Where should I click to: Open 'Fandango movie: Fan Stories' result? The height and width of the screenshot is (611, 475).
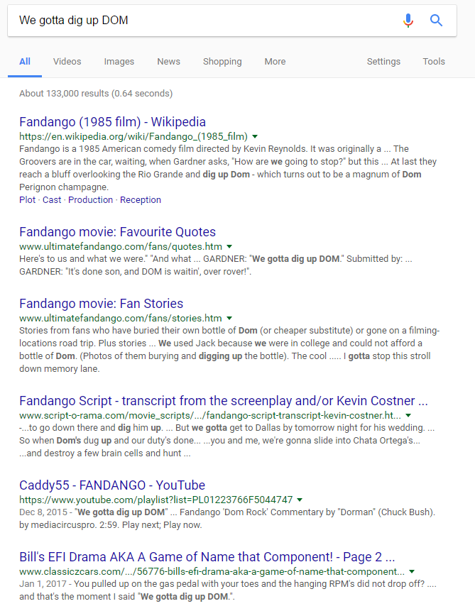tap(101, 304)
